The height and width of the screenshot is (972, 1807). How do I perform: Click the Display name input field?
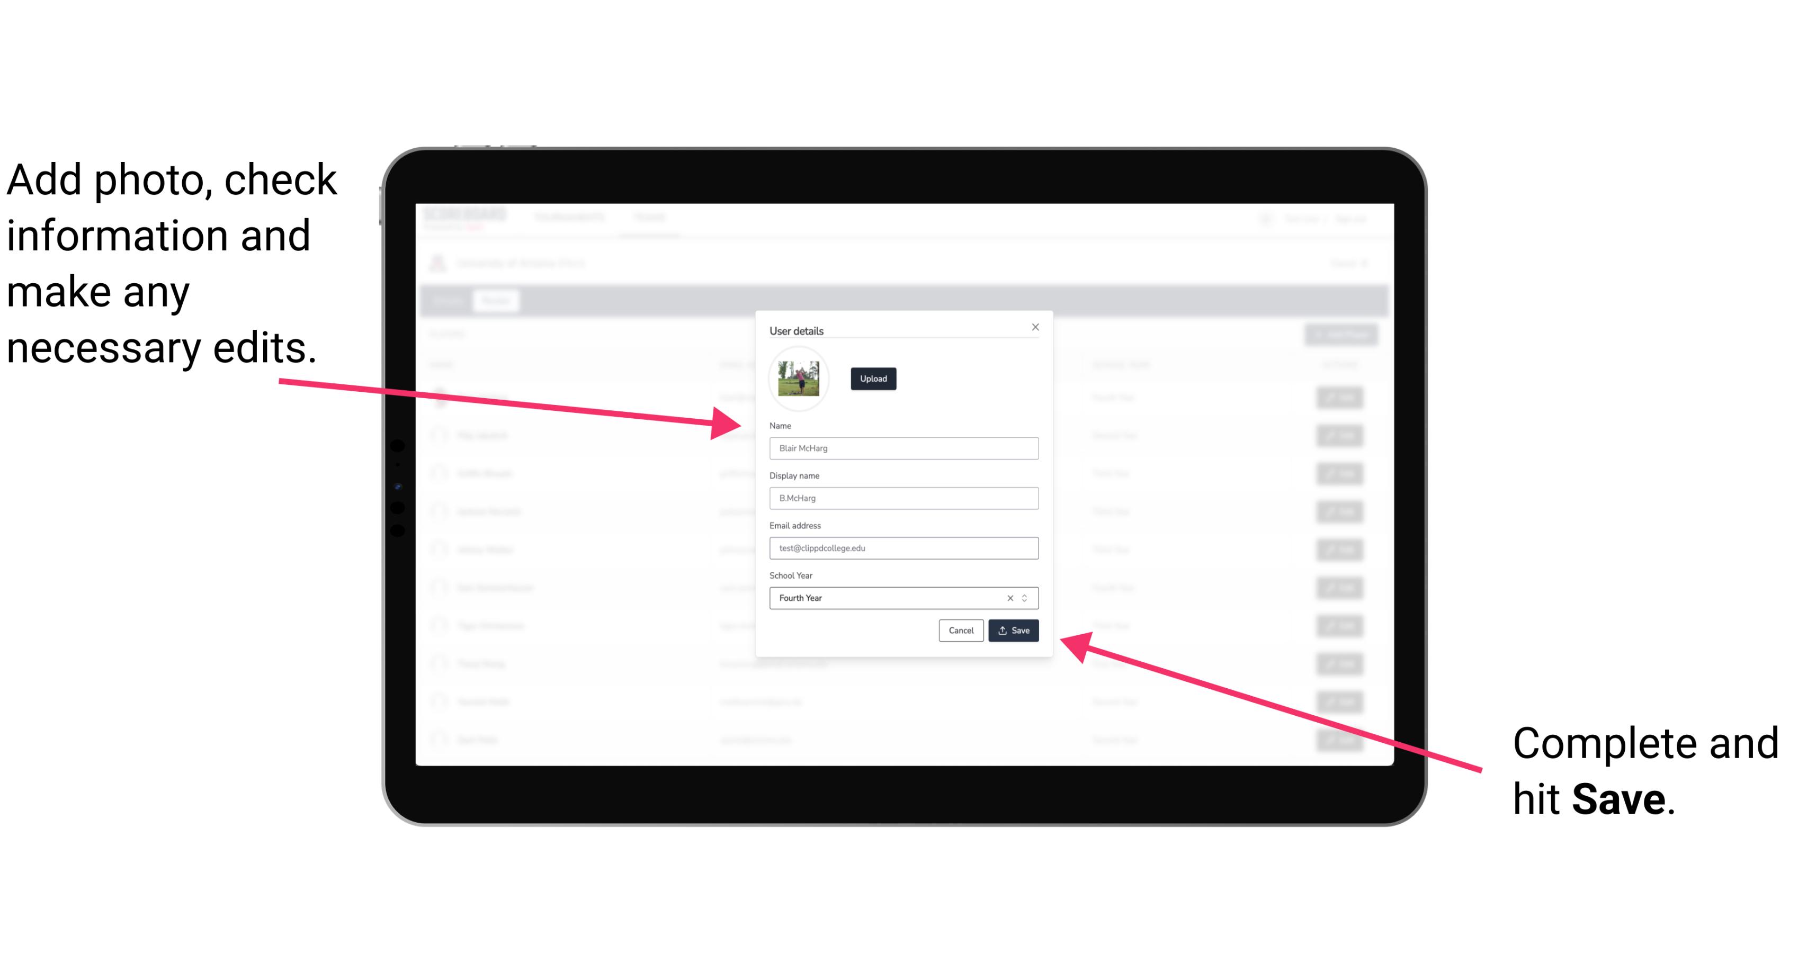[x=904, y=498]
